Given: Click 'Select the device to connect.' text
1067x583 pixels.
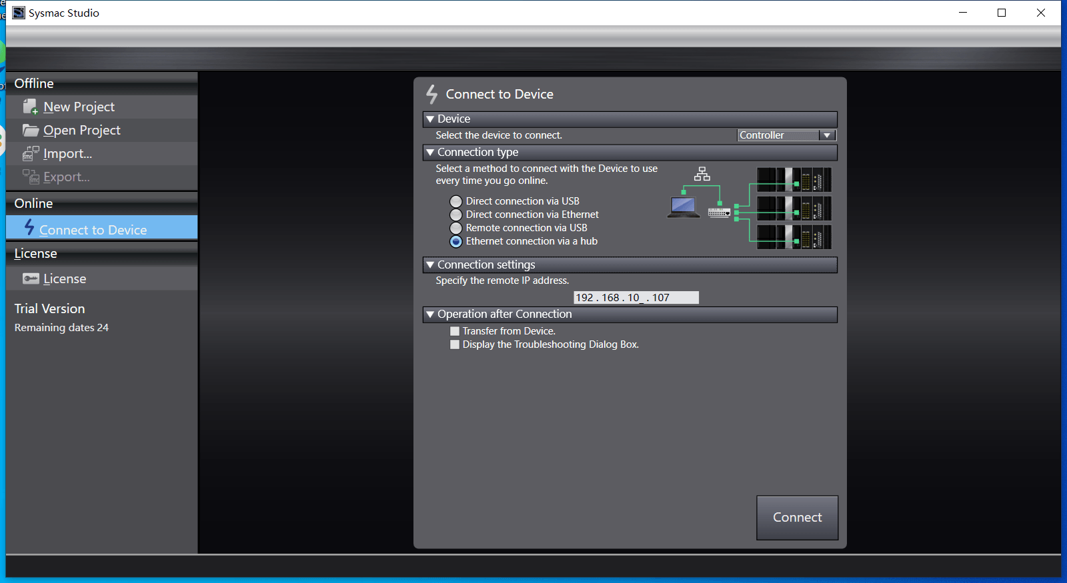Looking at the screenshot, I should click(499, 135).
